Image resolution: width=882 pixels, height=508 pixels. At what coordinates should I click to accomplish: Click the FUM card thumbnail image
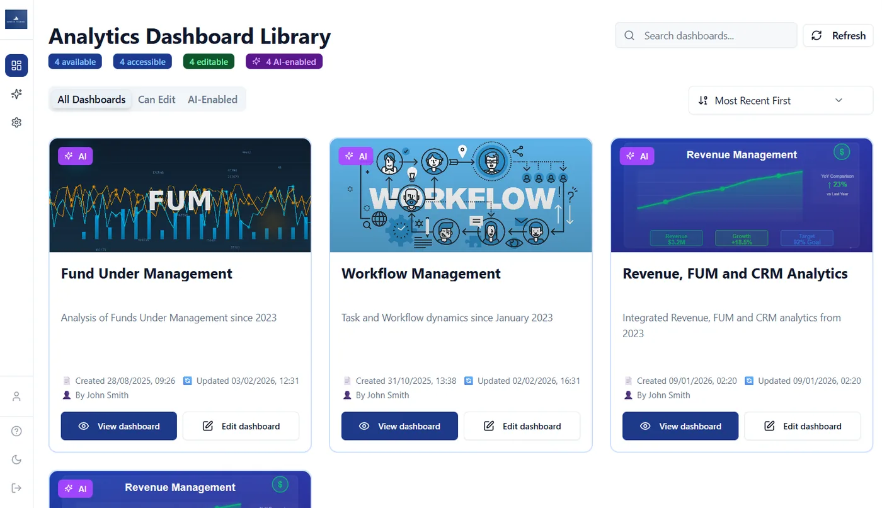tap(180, 195)
